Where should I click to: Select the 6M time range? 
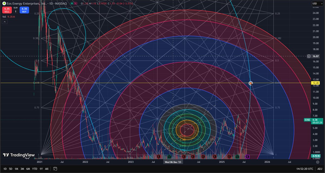point(28,169)
